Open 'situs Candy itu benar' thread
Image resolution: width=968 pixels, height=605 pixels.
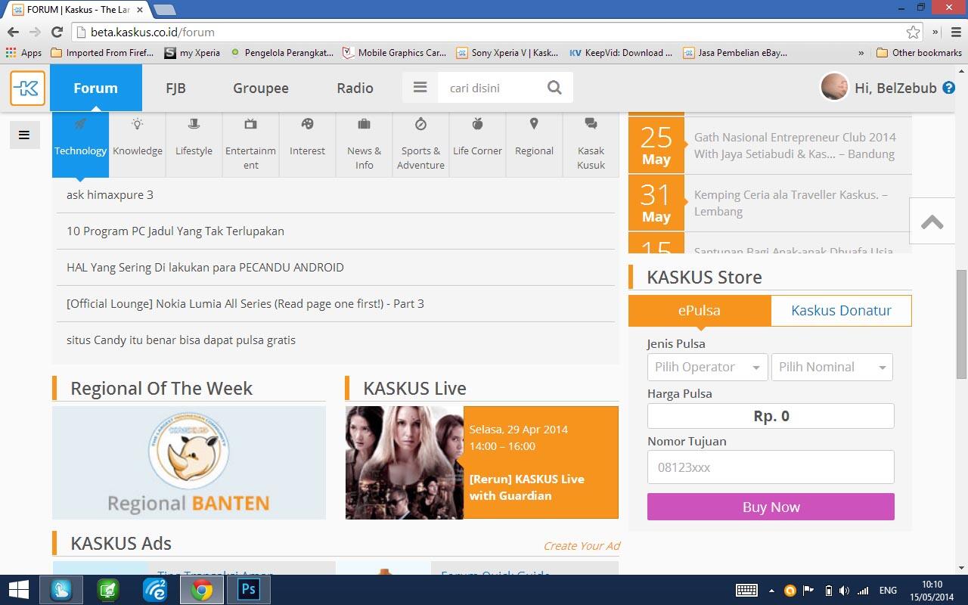(181, 340)
